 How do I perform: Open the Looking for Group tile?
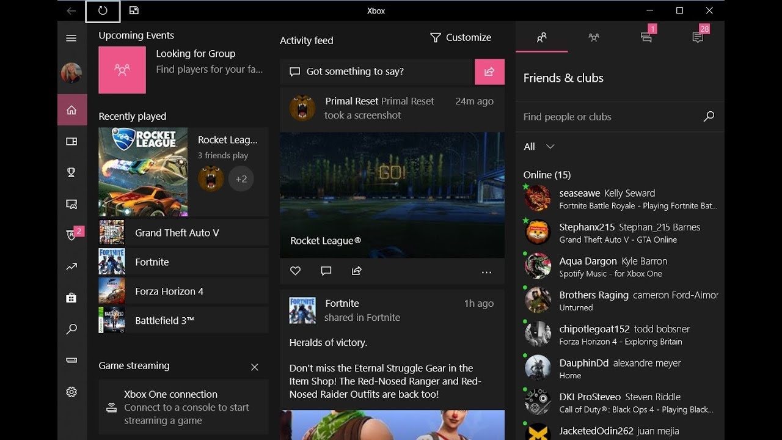tap(183, 70)
